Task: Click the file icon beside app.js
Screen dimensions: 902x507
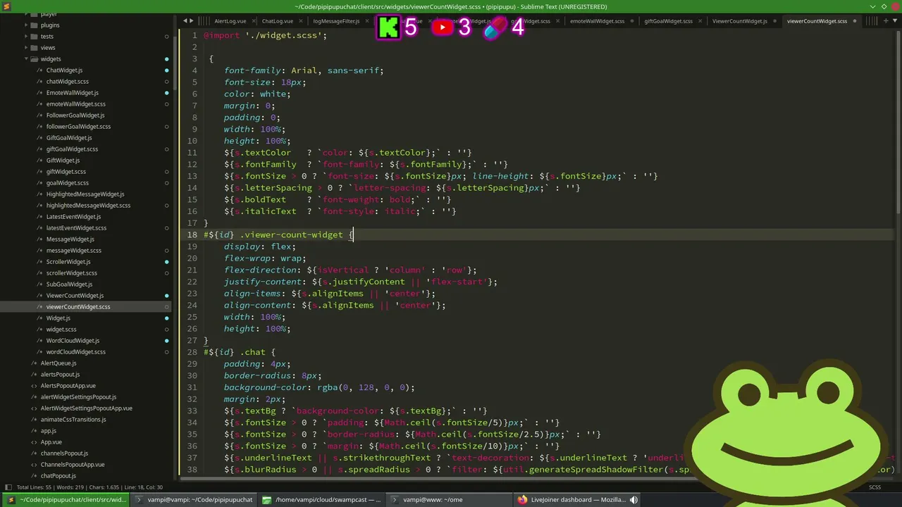Action: point(34,431)
